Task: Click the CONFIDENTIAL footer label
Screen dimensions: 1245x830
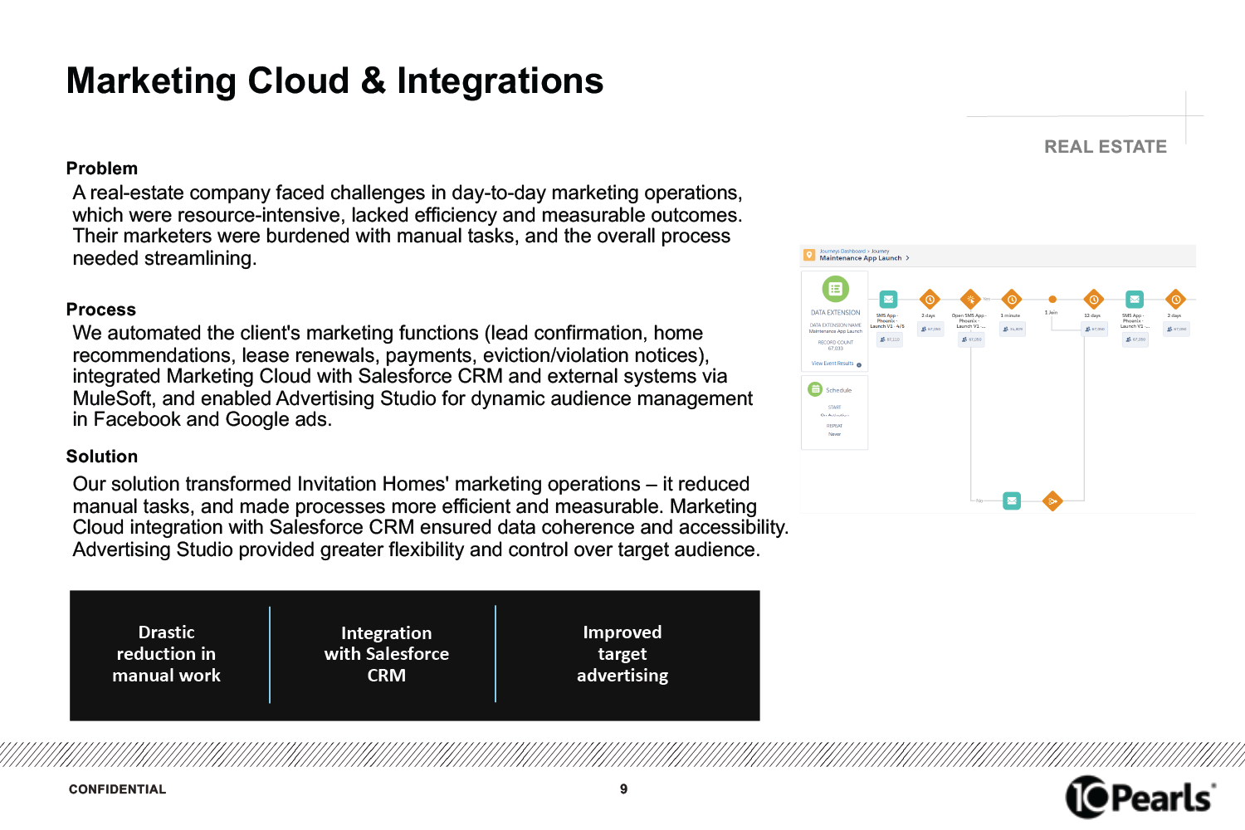Action: pos(117,789)
